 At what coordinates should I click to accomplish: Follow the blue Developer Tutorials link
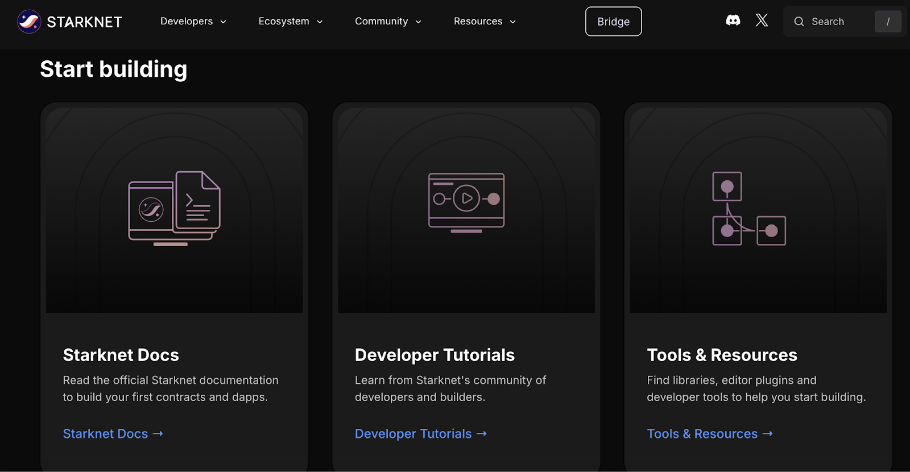click(413, 434)
